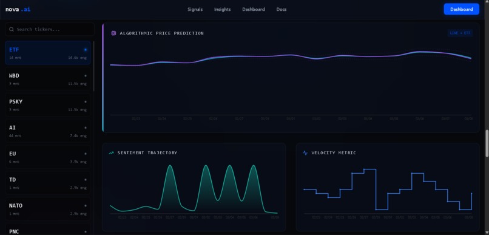This screenshot has height=235, width=489.
Task: Click the status dot on TD card
Action: click(86, 180)
